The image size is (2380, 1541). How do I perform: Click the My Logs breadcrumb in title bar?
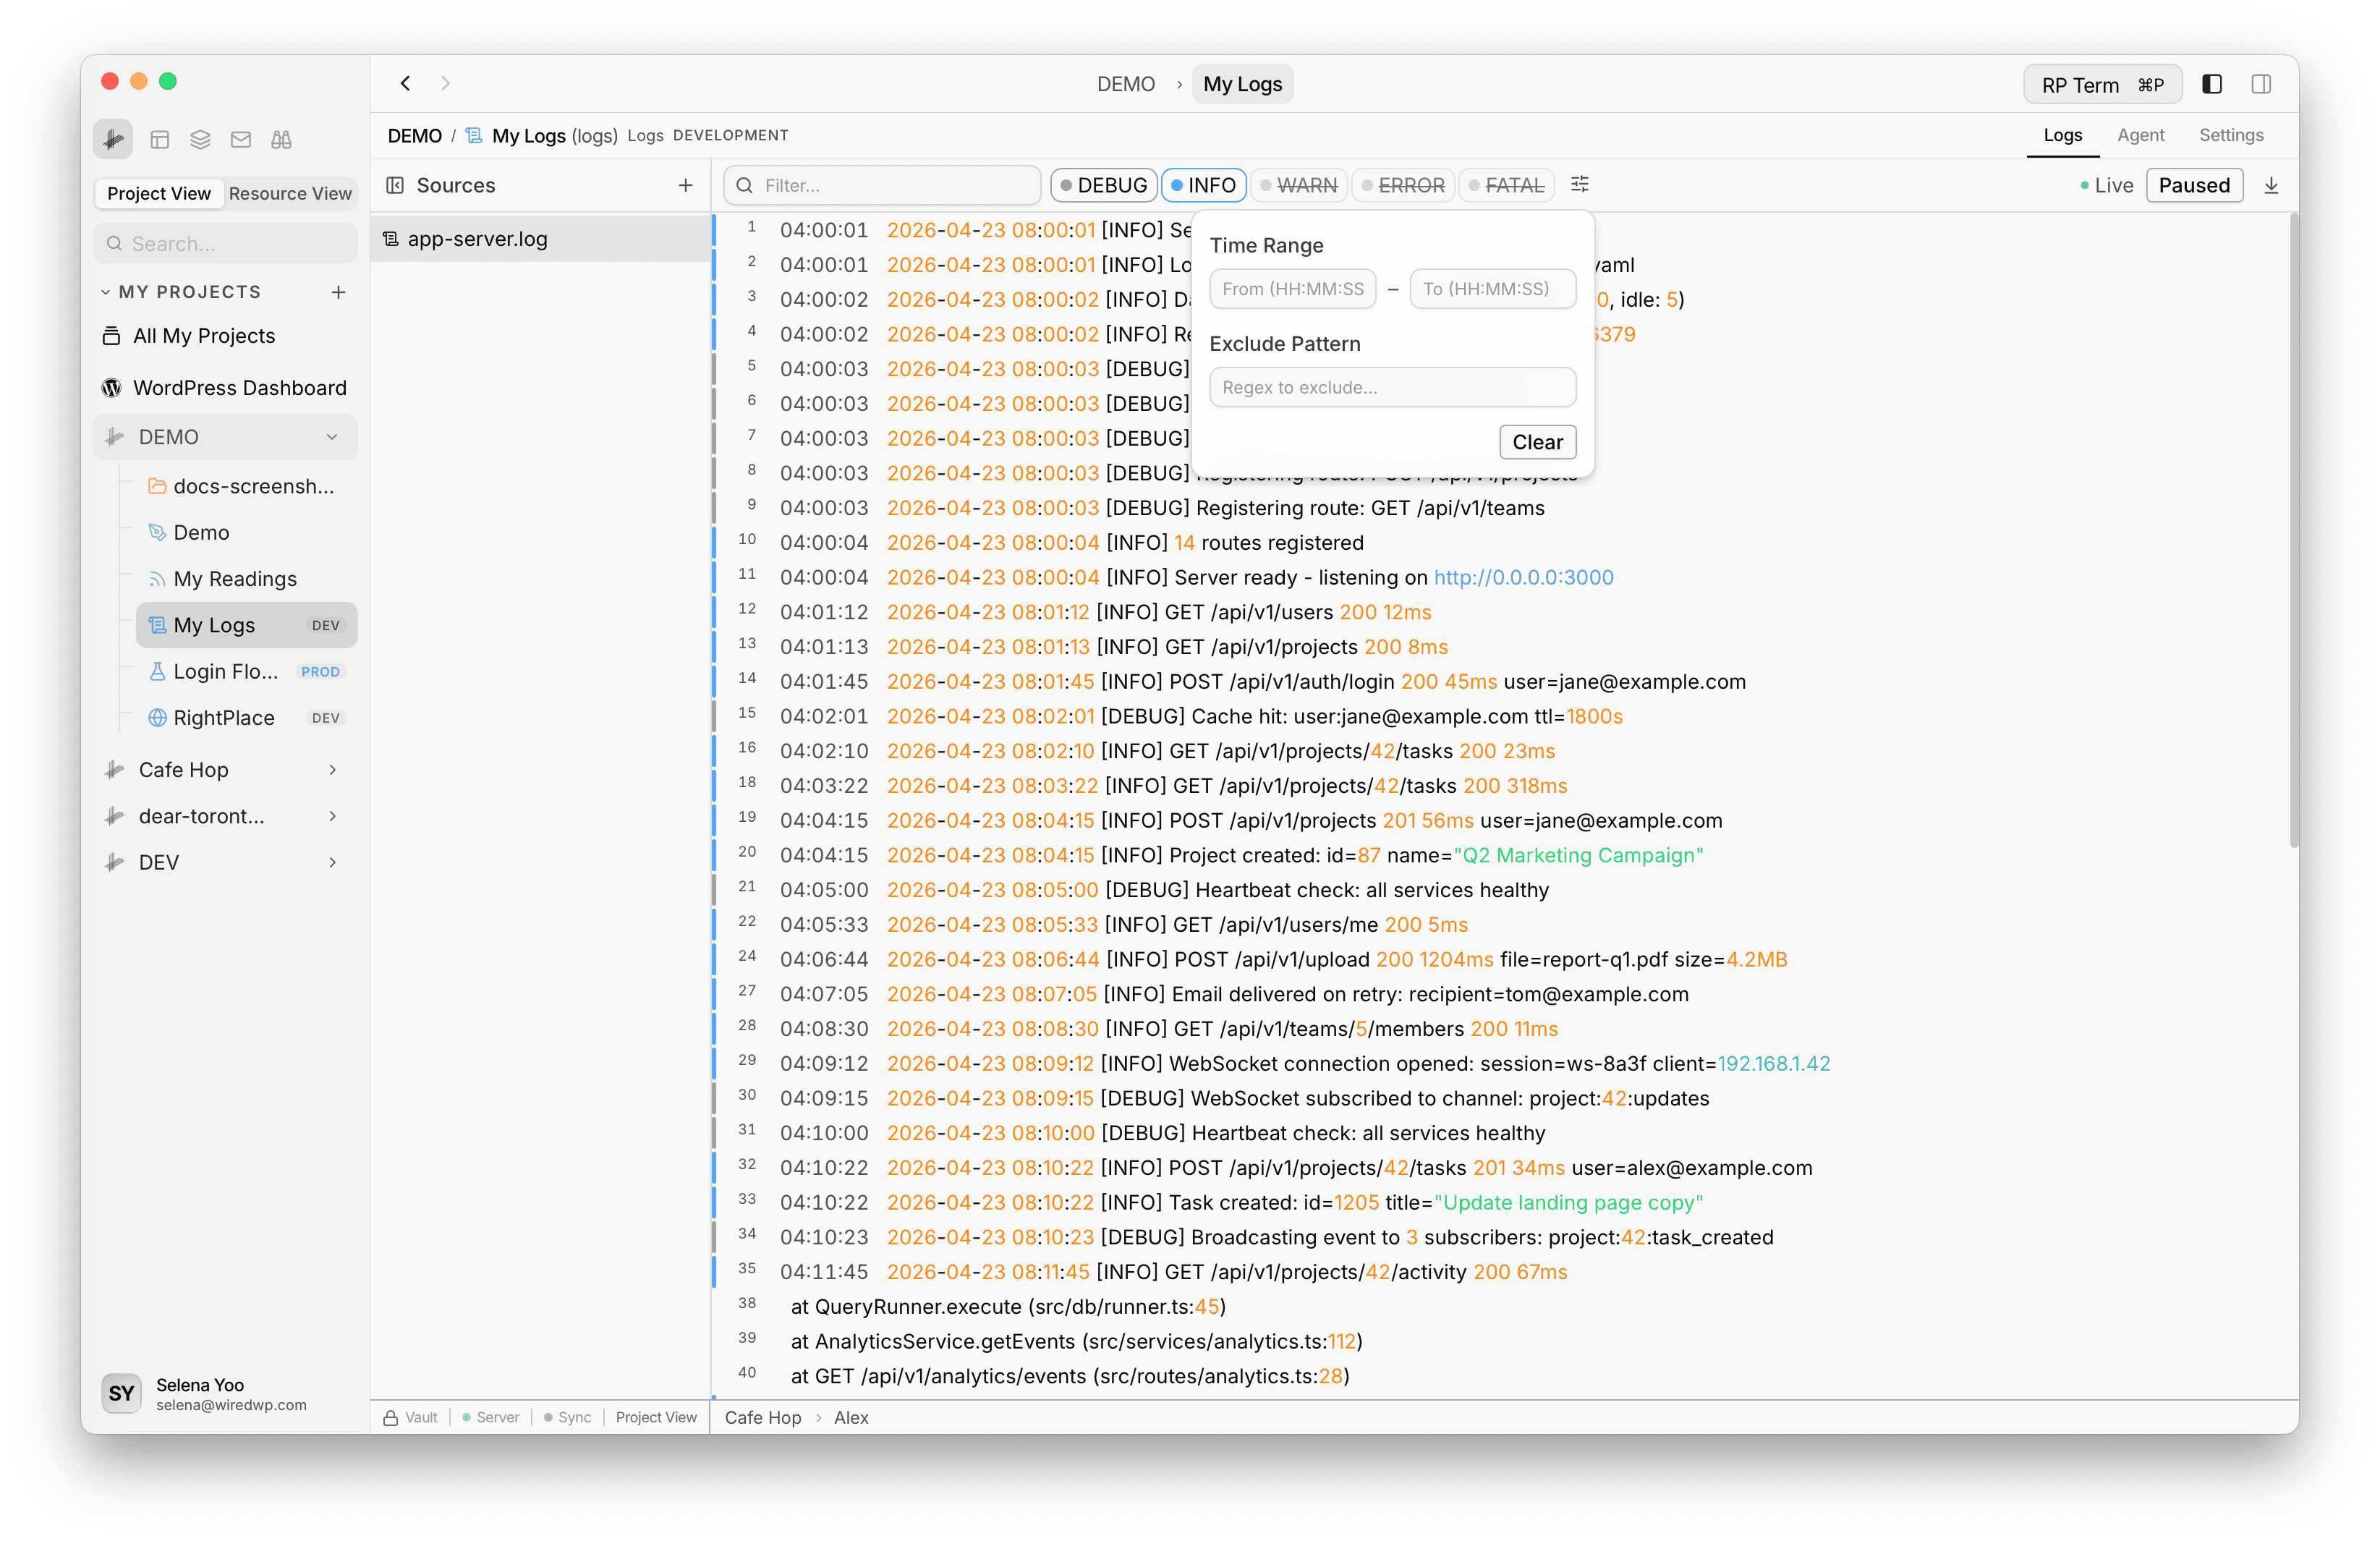[x=1242, y=84]
